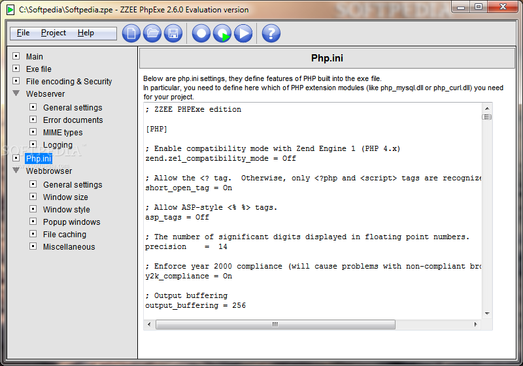523x366 pixels.
Task: Click the bullet icon beside MIME types
Action: pos(33,131)
